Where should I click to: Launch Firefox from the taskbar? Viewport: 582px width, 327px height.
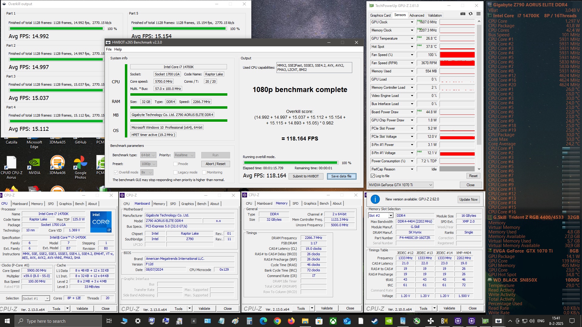[291, 321]
